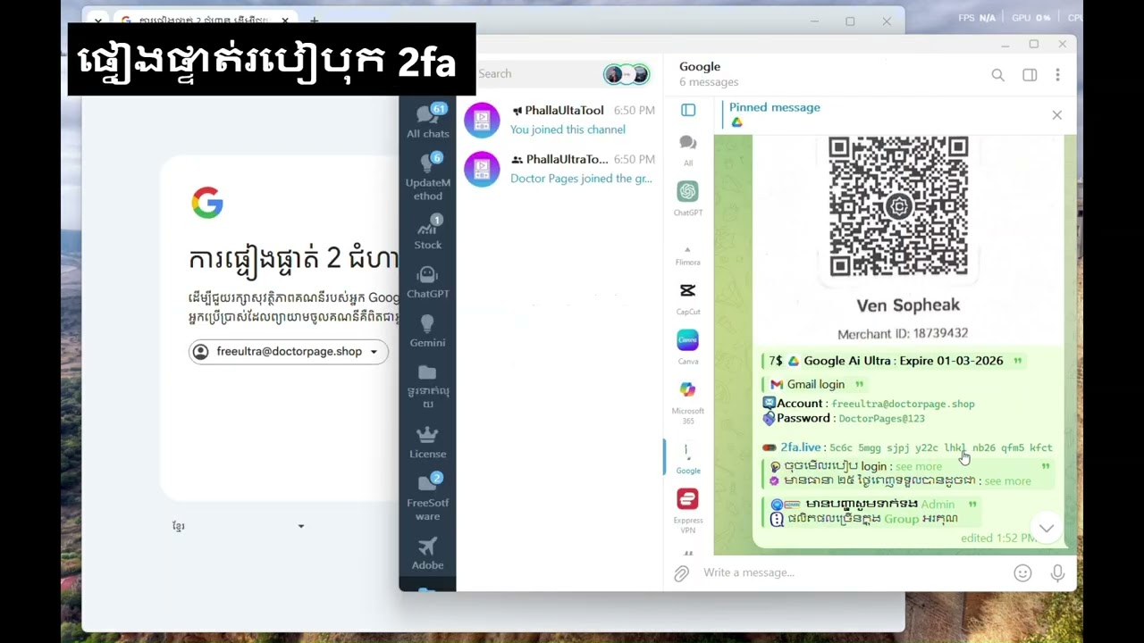
Task: Open a new browser tab
Action: pyautogui.click(x=314, y=20)
